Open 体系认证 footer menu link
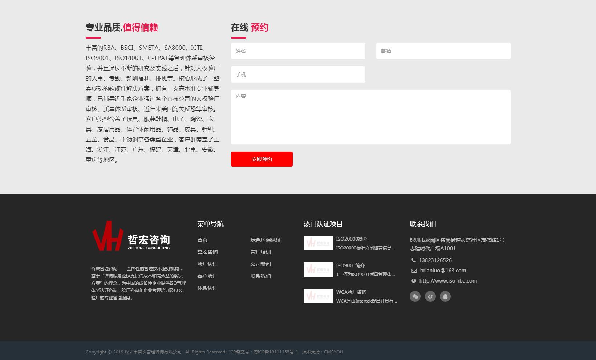Image resolution: width=596 pixels, height=360 pixels. coord(207,288)
